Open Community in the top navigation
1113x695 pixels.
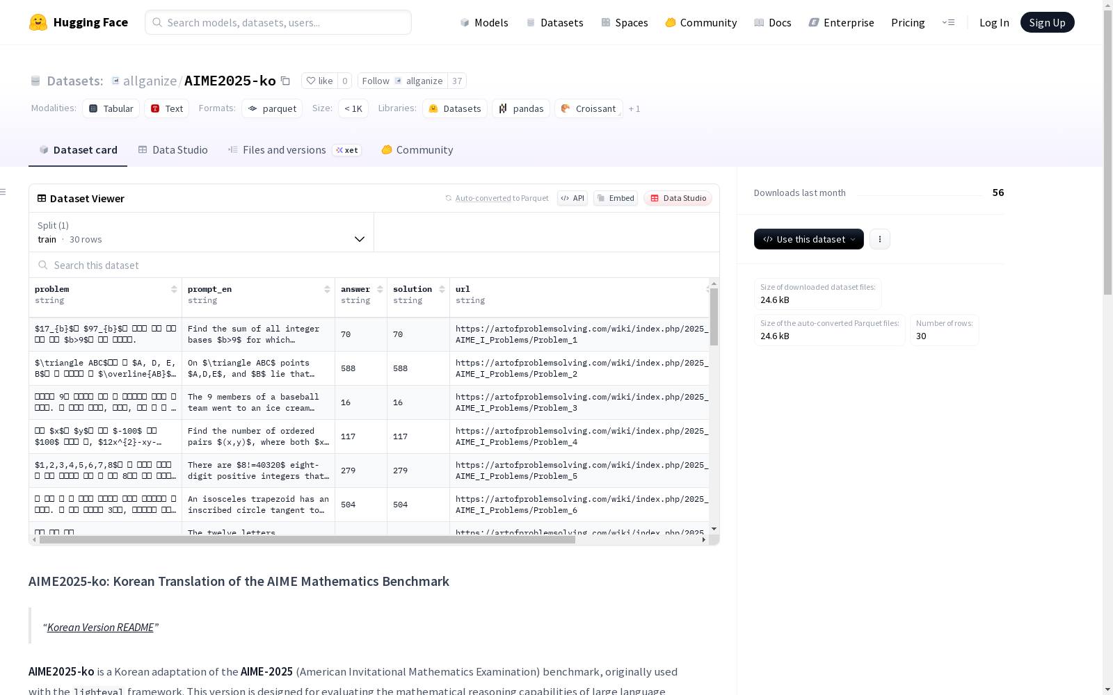pyautogui.click(x=701, y=22)
